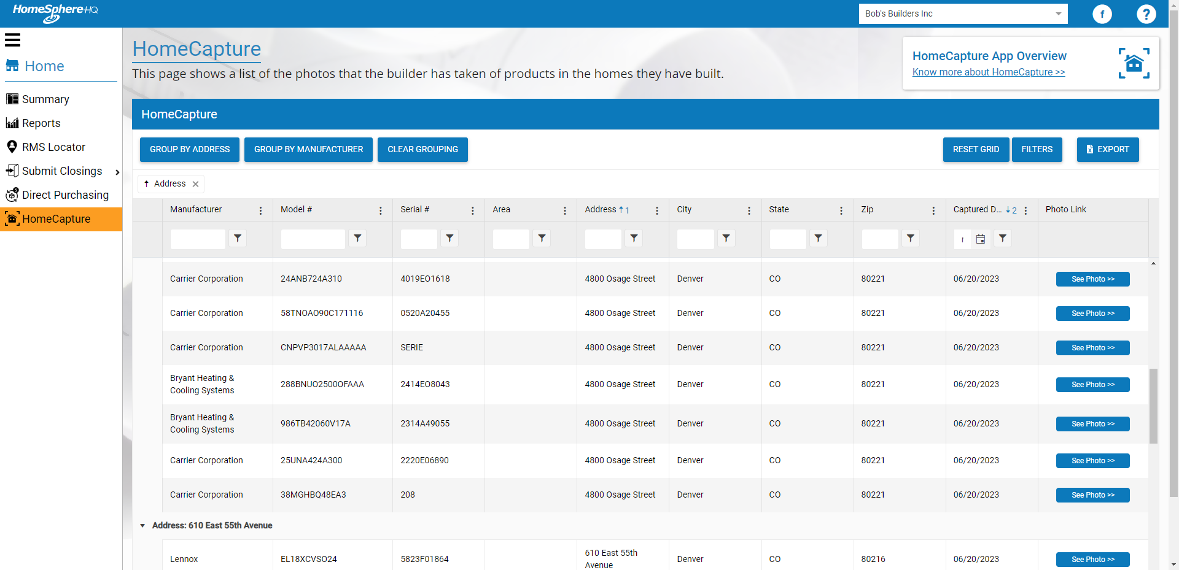Click the Reset Grid button
Image resolution: width=1179 pixels, height=570 pixels.
(x=976, y=150)
